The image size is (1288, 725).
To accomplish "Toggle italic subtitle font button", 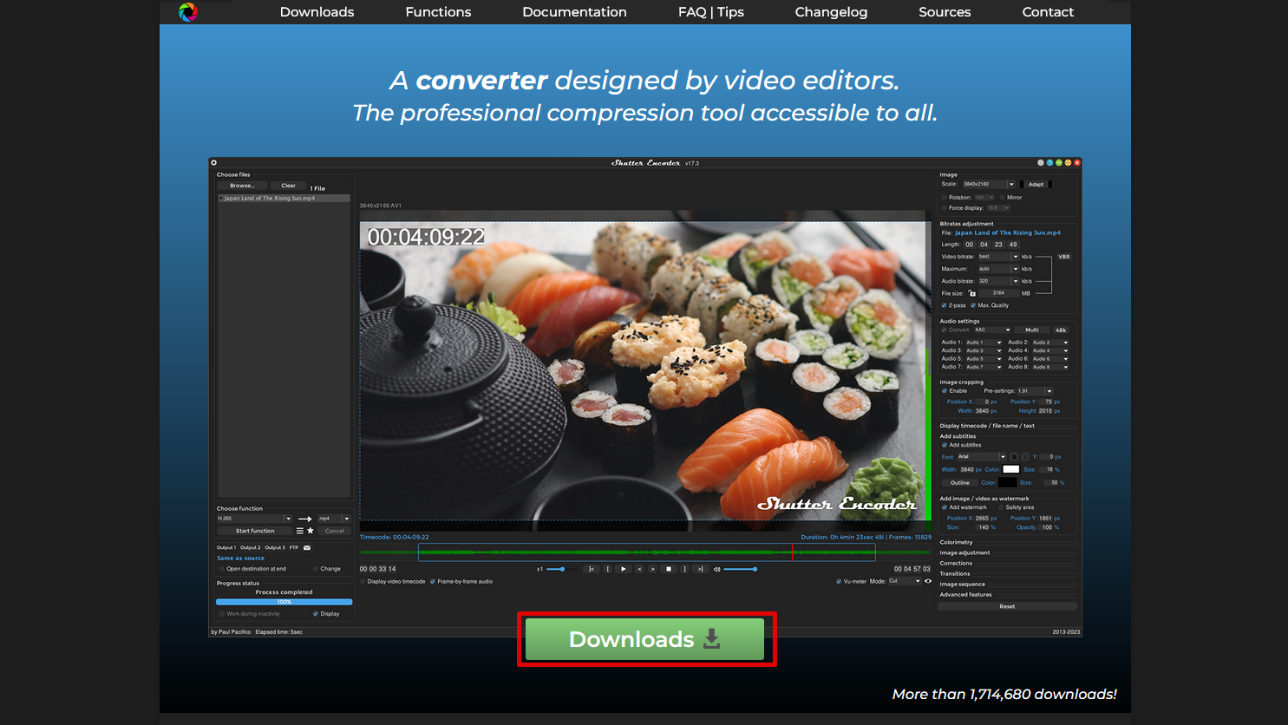I will click(x=1024, y=457).
